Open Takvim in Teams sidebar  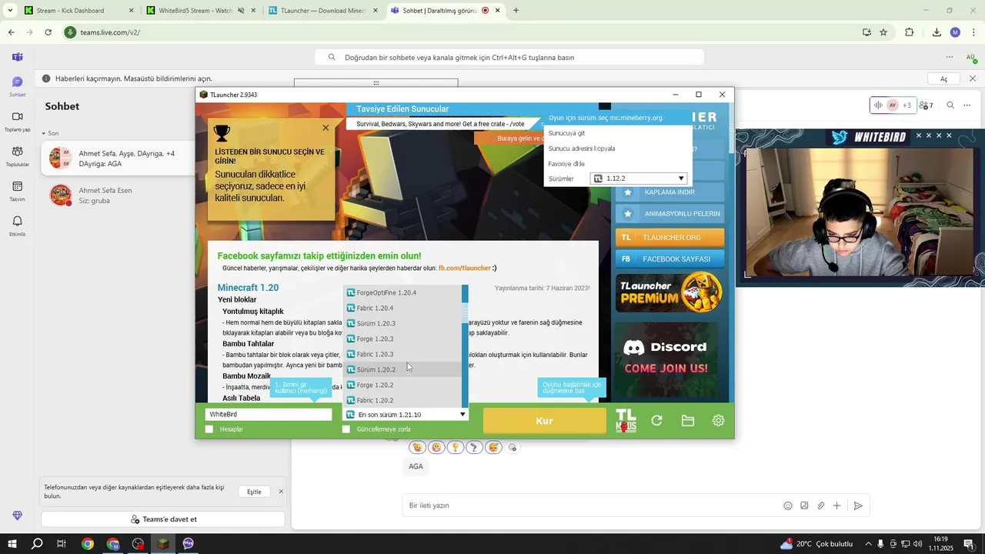17,191
